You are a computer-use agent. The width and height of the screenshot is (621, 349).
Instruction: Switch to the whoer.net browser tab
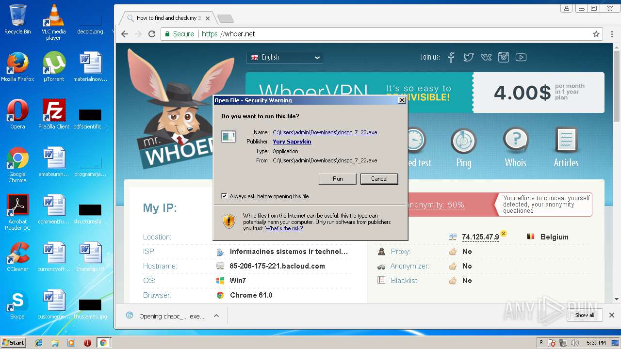click(x=168, y=18)
